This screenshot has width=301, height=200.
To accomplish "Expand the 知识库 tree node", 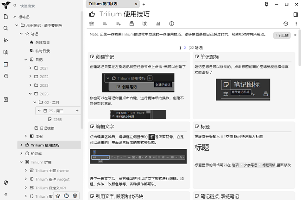I will (20, 153).
